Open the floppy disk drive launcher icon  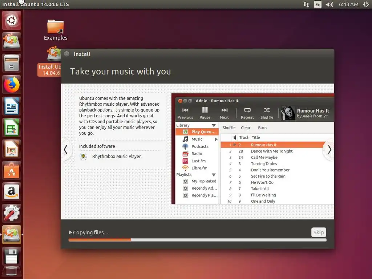click(11, 256)
